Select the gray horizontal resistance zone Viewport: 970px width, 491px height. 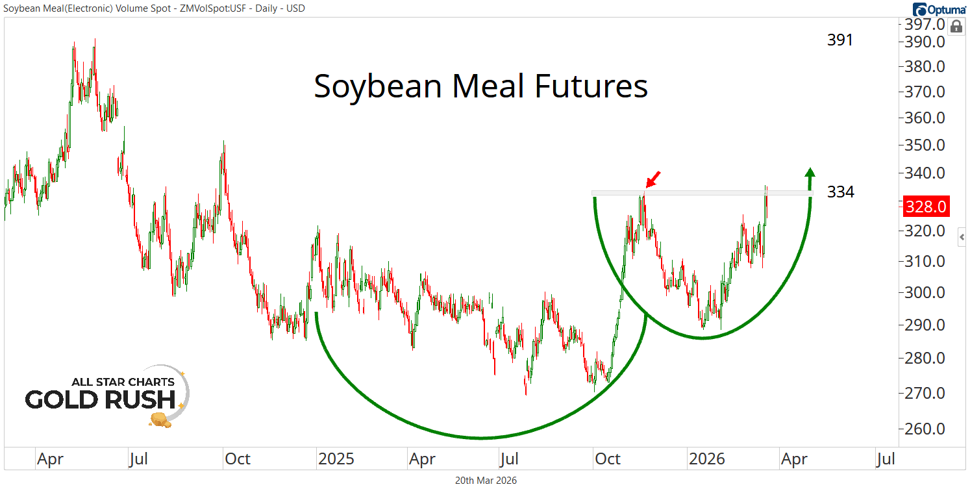701,193
